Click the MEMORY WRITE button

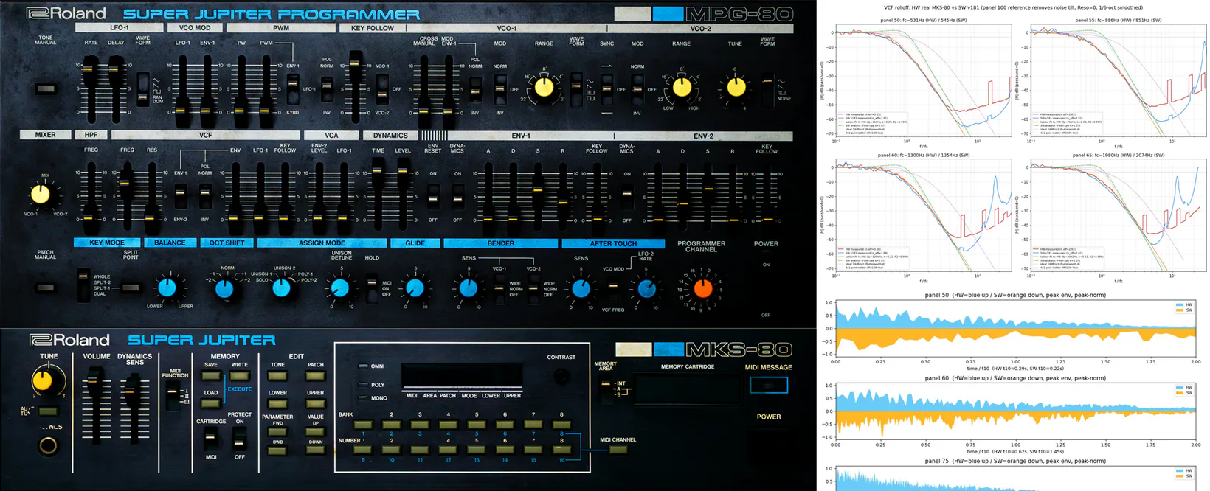click(239, 376)
